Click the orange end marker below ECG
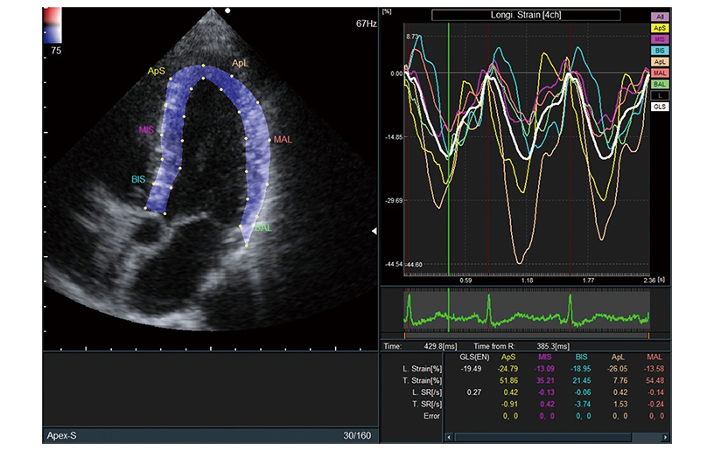 pyautogui.click(x=648, y=335)
